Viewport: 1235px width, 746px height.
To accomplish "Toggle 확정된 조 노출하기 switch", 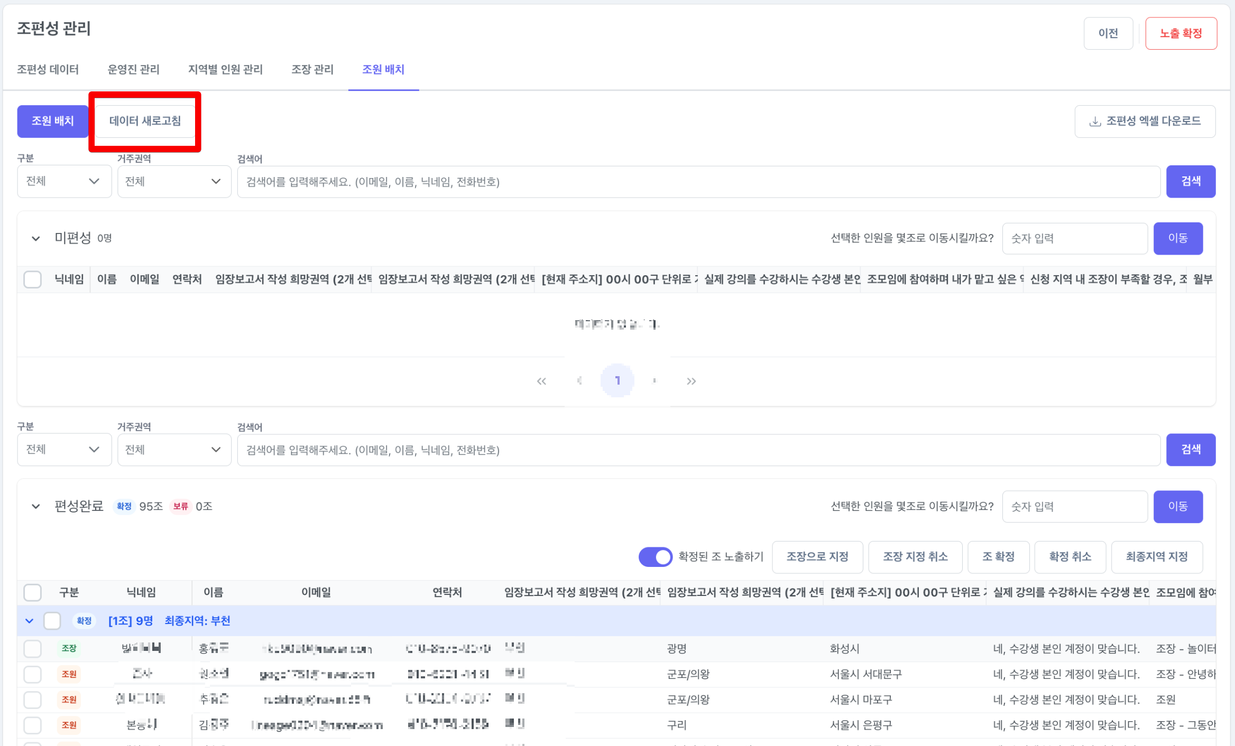I will 655,556.
